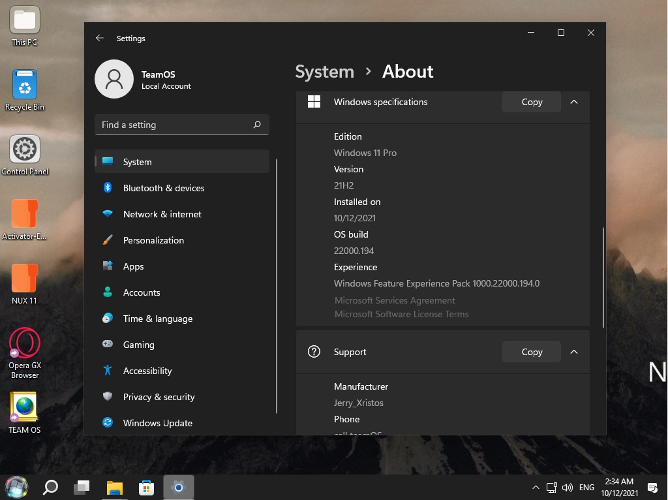Open Microsoft Store from taskbar
Viewport: 668px width, 500px height.
146,487
